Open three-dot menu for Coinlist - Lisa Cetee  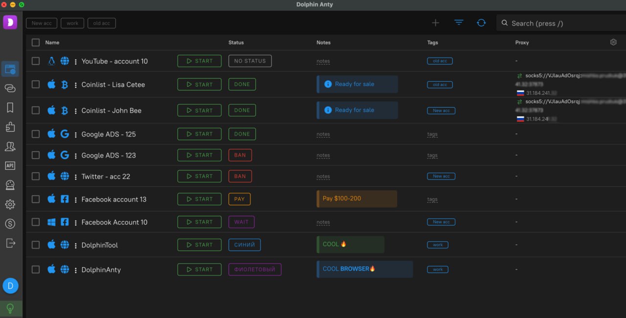75,85
